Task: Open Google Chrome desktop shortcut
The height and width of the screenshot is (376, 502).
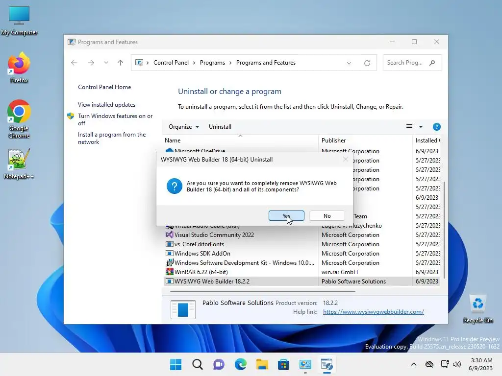Action: click(19, 119)
